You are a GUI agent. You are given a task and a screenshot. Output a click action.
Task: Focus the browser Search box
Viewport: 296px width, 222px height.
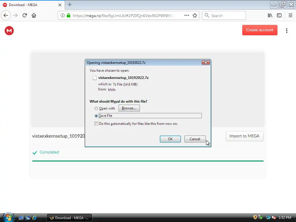[224, 16]
